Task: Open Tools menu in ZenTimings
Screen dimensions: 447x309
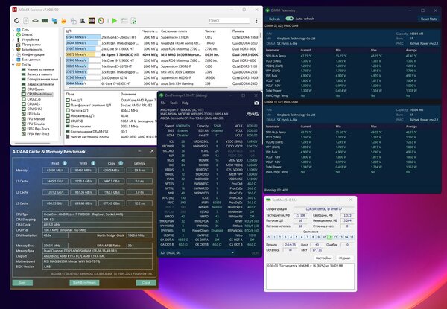Action: [174, 103]
